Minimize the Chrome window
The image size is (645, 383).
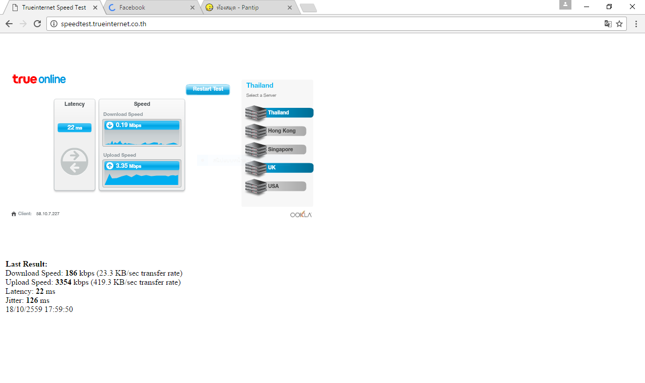pos(587,7)
